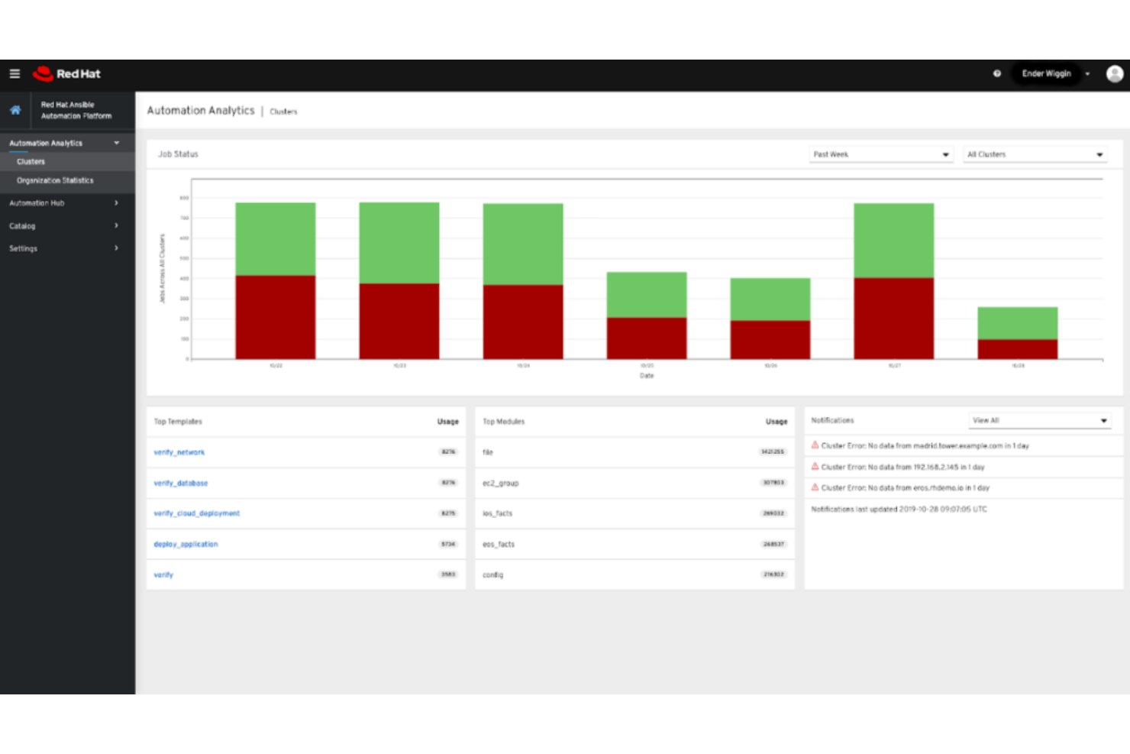1130x754 pixels.
Task: Open Settings sidebar item
Action: point(67,248)
